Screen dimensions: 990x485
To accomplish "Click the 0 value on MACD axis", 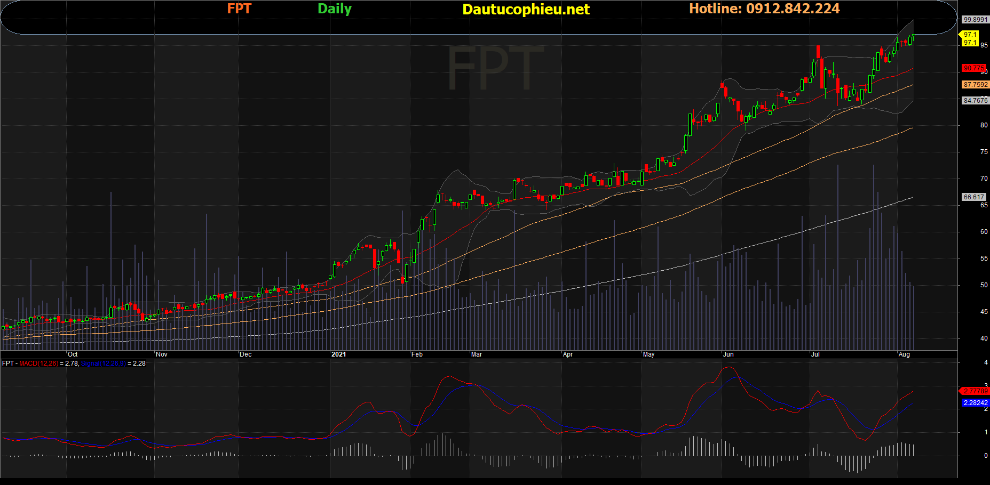I will tap(986, 456).
